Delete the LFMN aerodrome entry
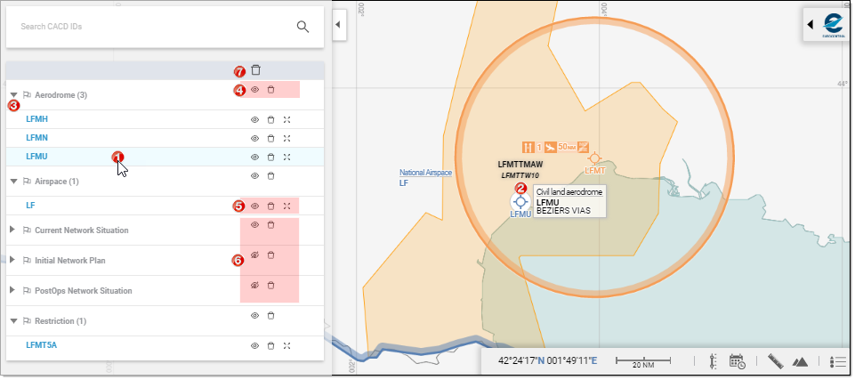Image resolution: width=855 pixels, height=380 pixels. click(270, 138)
